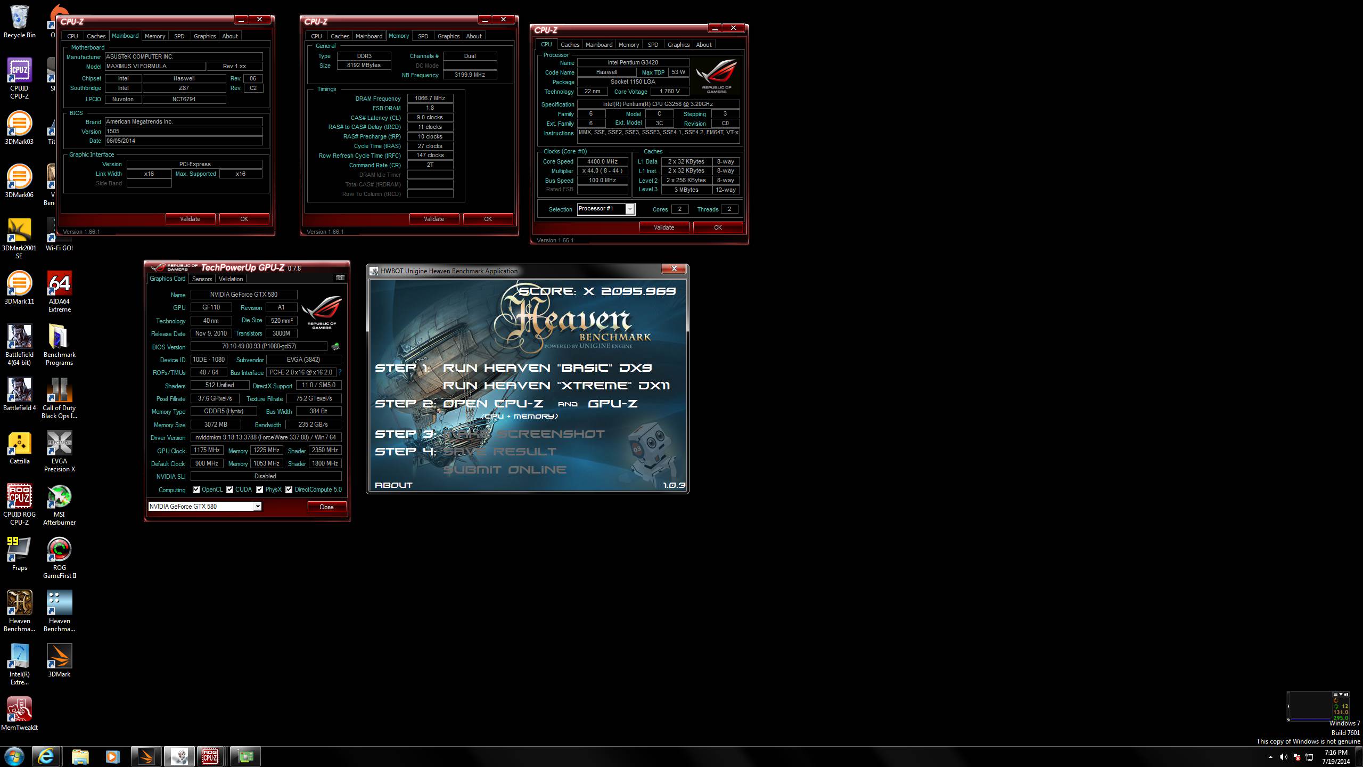Switch to Sensors tab in GPU-Z

click(202, 279)
